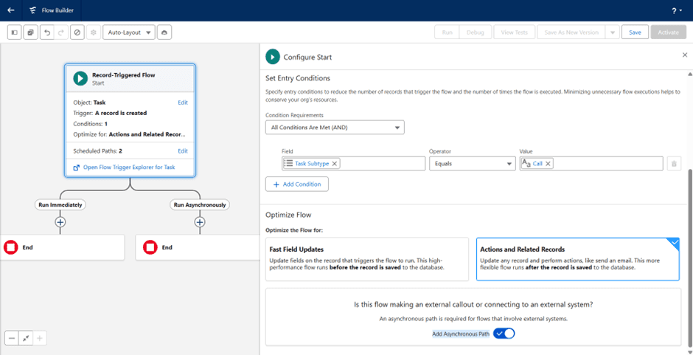Screen dimensions: 693x355
Task: Click the Task Subtype pill text
Action: point(312,164)
